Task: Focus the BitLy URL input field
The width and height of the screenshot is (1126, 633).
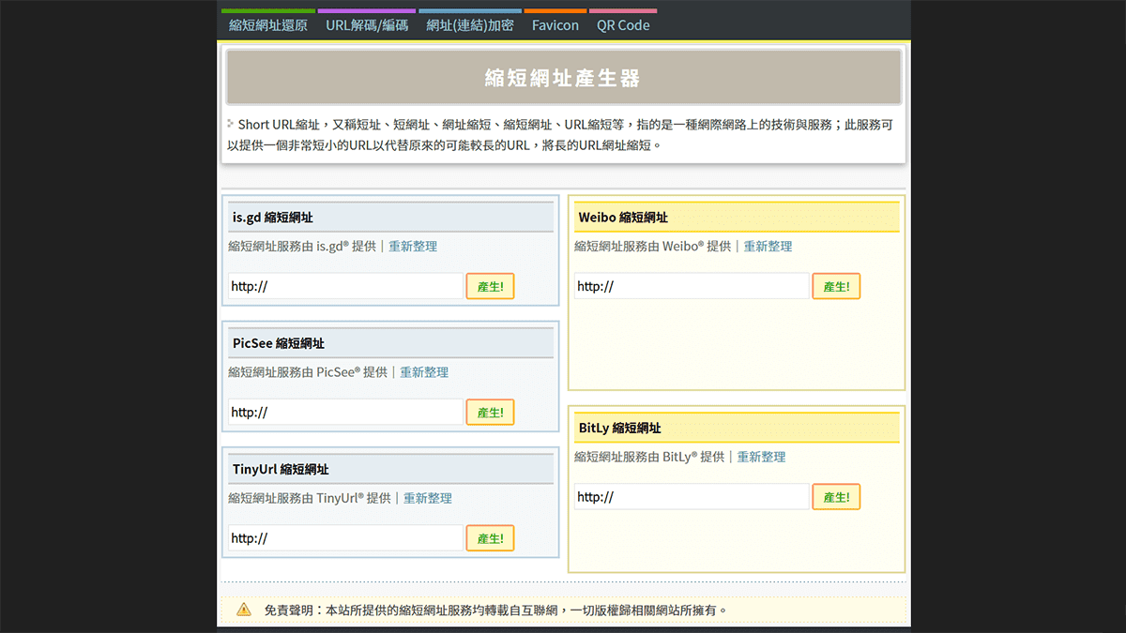Action: pos(692,497)
